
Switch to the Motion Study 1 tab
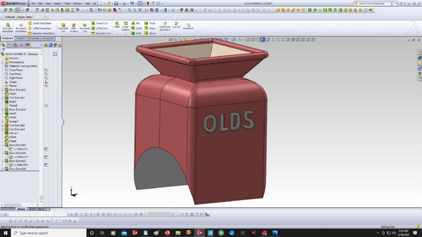click(38, 209)
